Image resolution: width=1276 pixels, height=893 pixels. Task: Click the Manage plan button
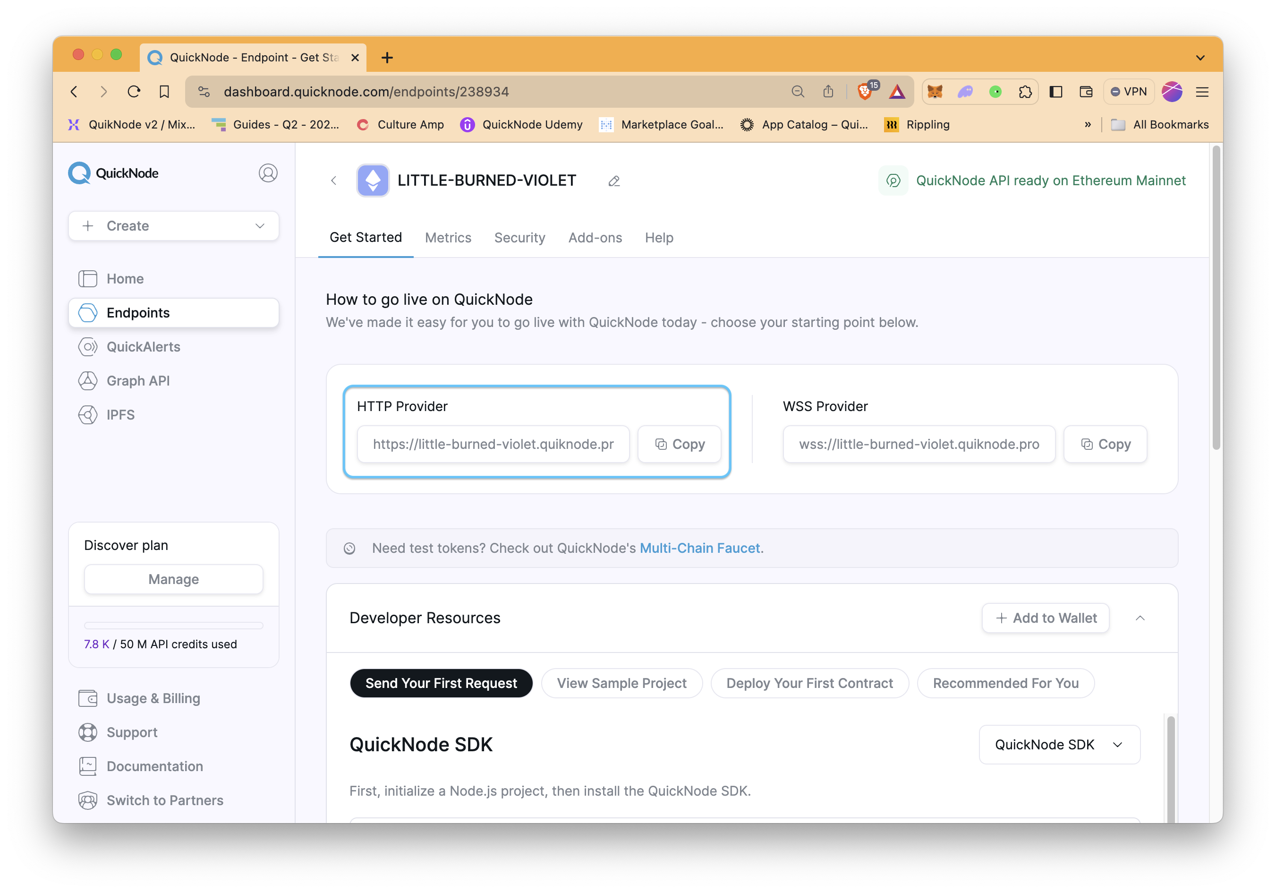(173, 579)
